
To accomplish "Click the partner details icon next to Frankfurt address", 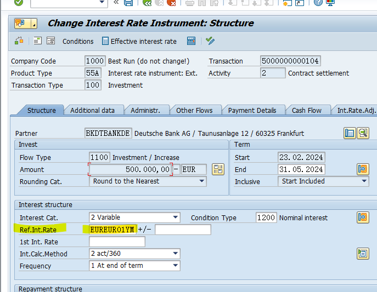I will pyautogui.click(x=350, y=133).
